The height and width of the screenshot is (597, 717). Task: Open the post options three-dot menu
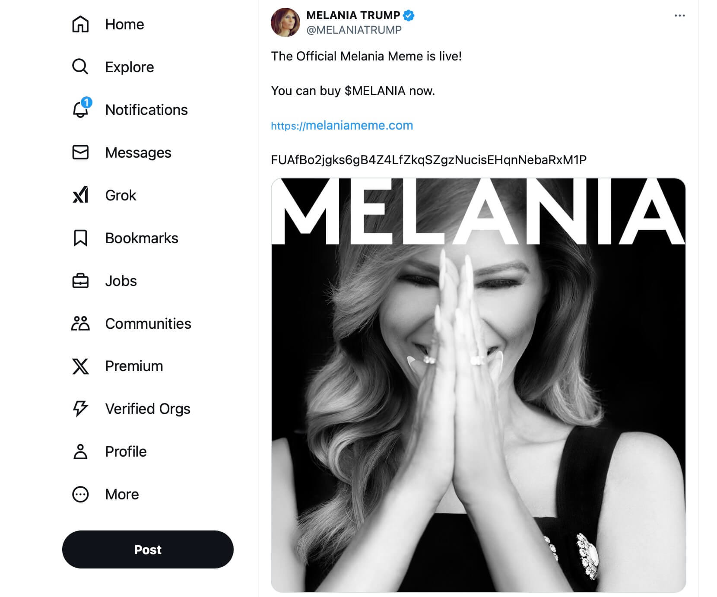click(679, 16)
